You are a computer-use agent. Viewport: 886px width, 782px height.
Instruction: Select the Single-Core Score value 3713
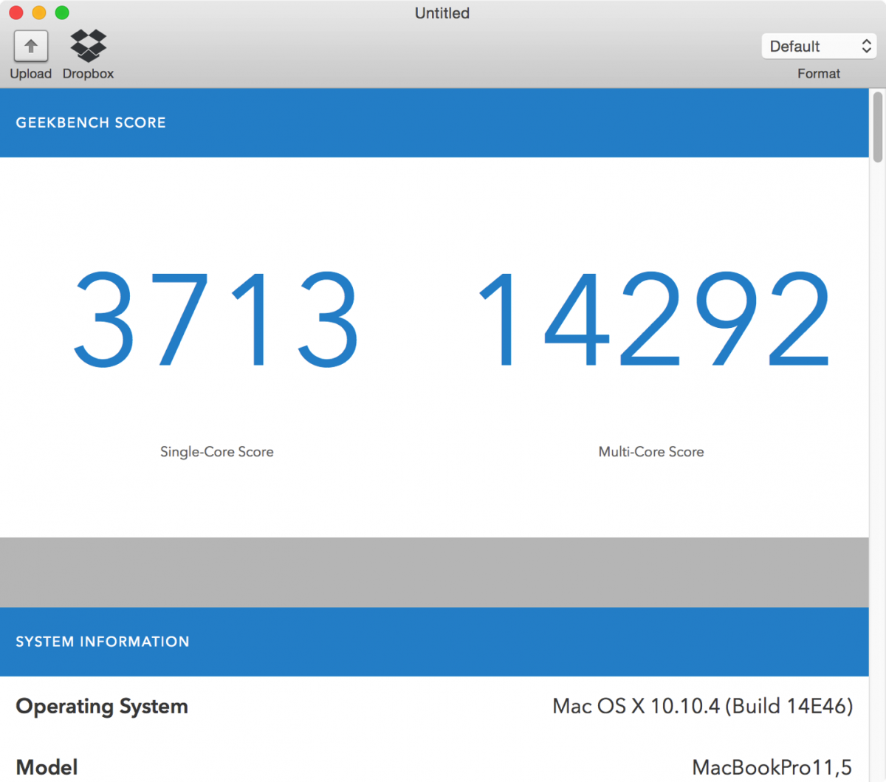[x=216, y=320]
